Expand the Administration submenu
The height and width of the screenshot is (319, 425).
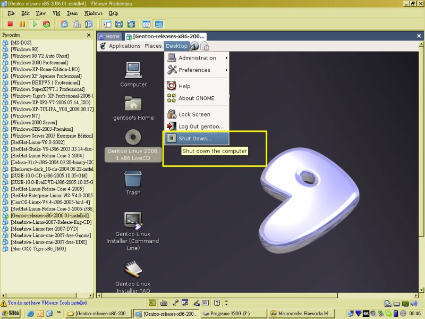197,58
